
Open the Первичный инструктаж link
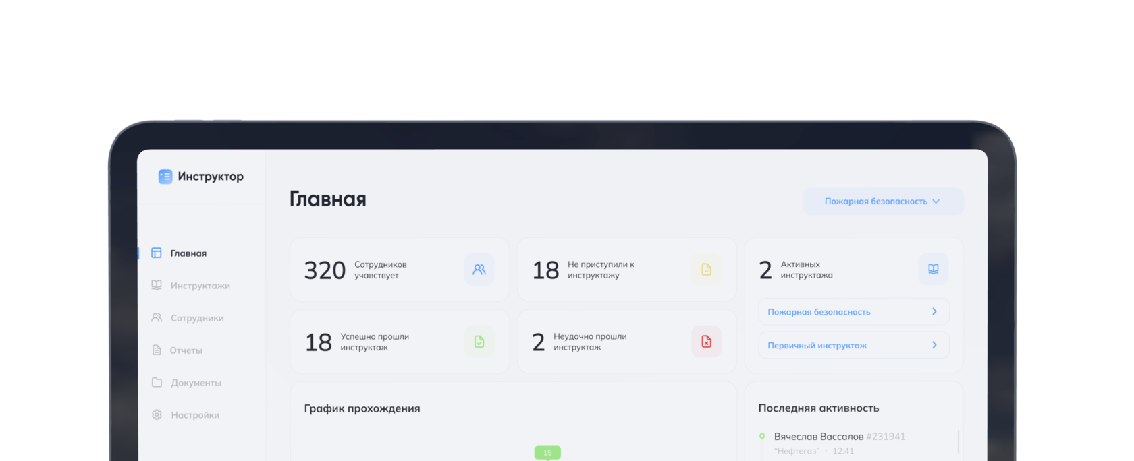tap(854, 345)
